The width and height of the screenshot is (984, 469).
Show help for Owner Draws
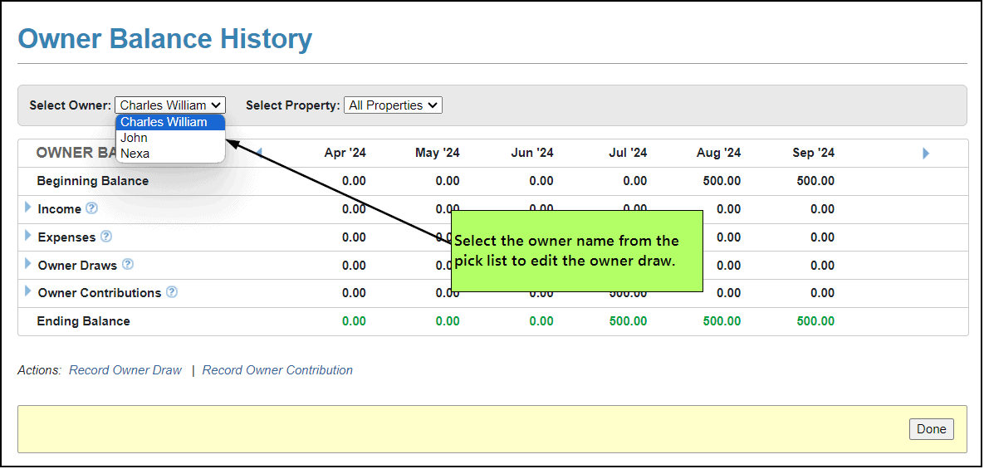pos(127,265)
